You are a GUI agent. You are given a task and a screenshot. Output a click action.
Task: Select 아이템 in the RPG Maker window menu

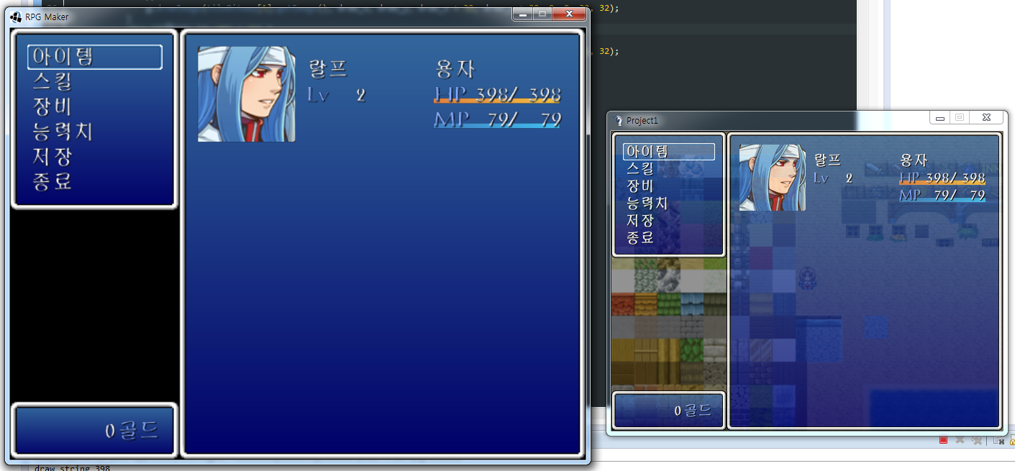click(x=95, y=57)
